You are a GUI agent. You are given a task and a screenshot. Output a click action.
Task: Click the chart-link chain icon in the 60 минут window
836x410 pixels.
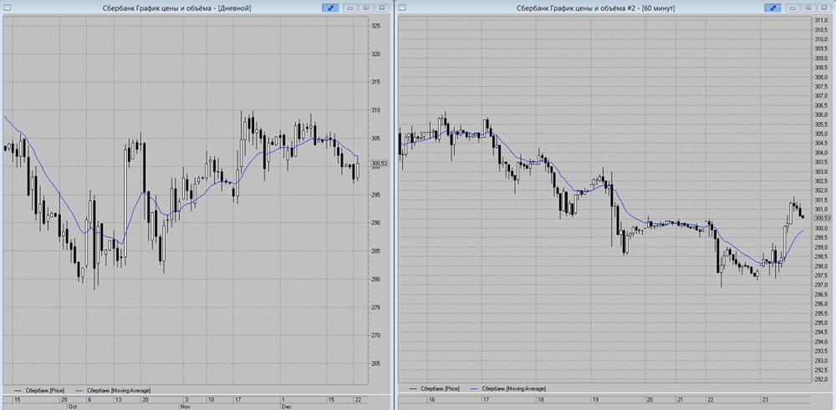[x=772, y=8]
